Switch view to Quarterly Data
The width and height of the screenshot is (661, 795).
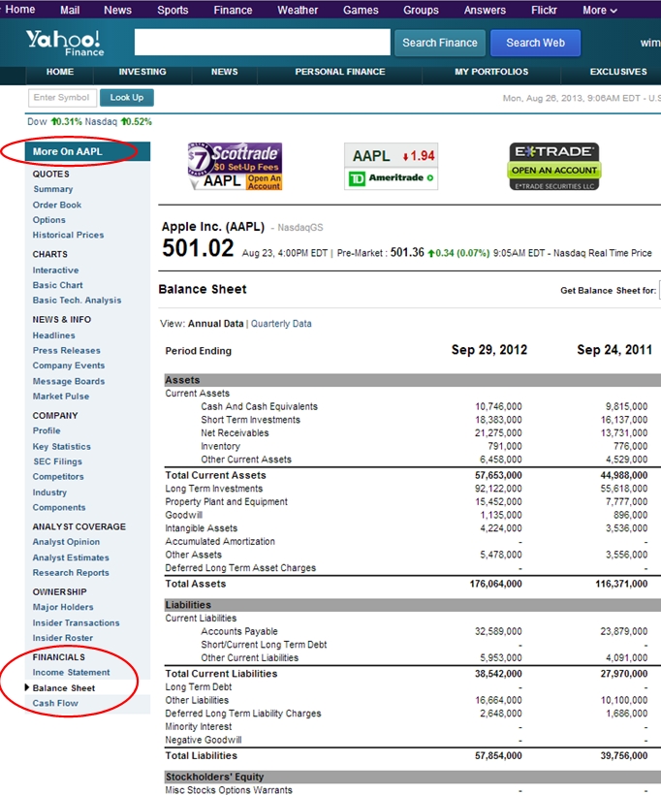(x=281, y=324)
